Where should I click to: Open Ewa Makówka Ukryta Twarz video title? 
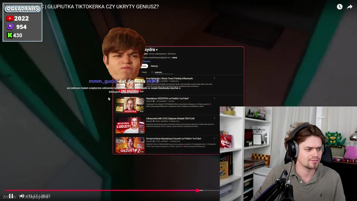[x=170, y=78]
